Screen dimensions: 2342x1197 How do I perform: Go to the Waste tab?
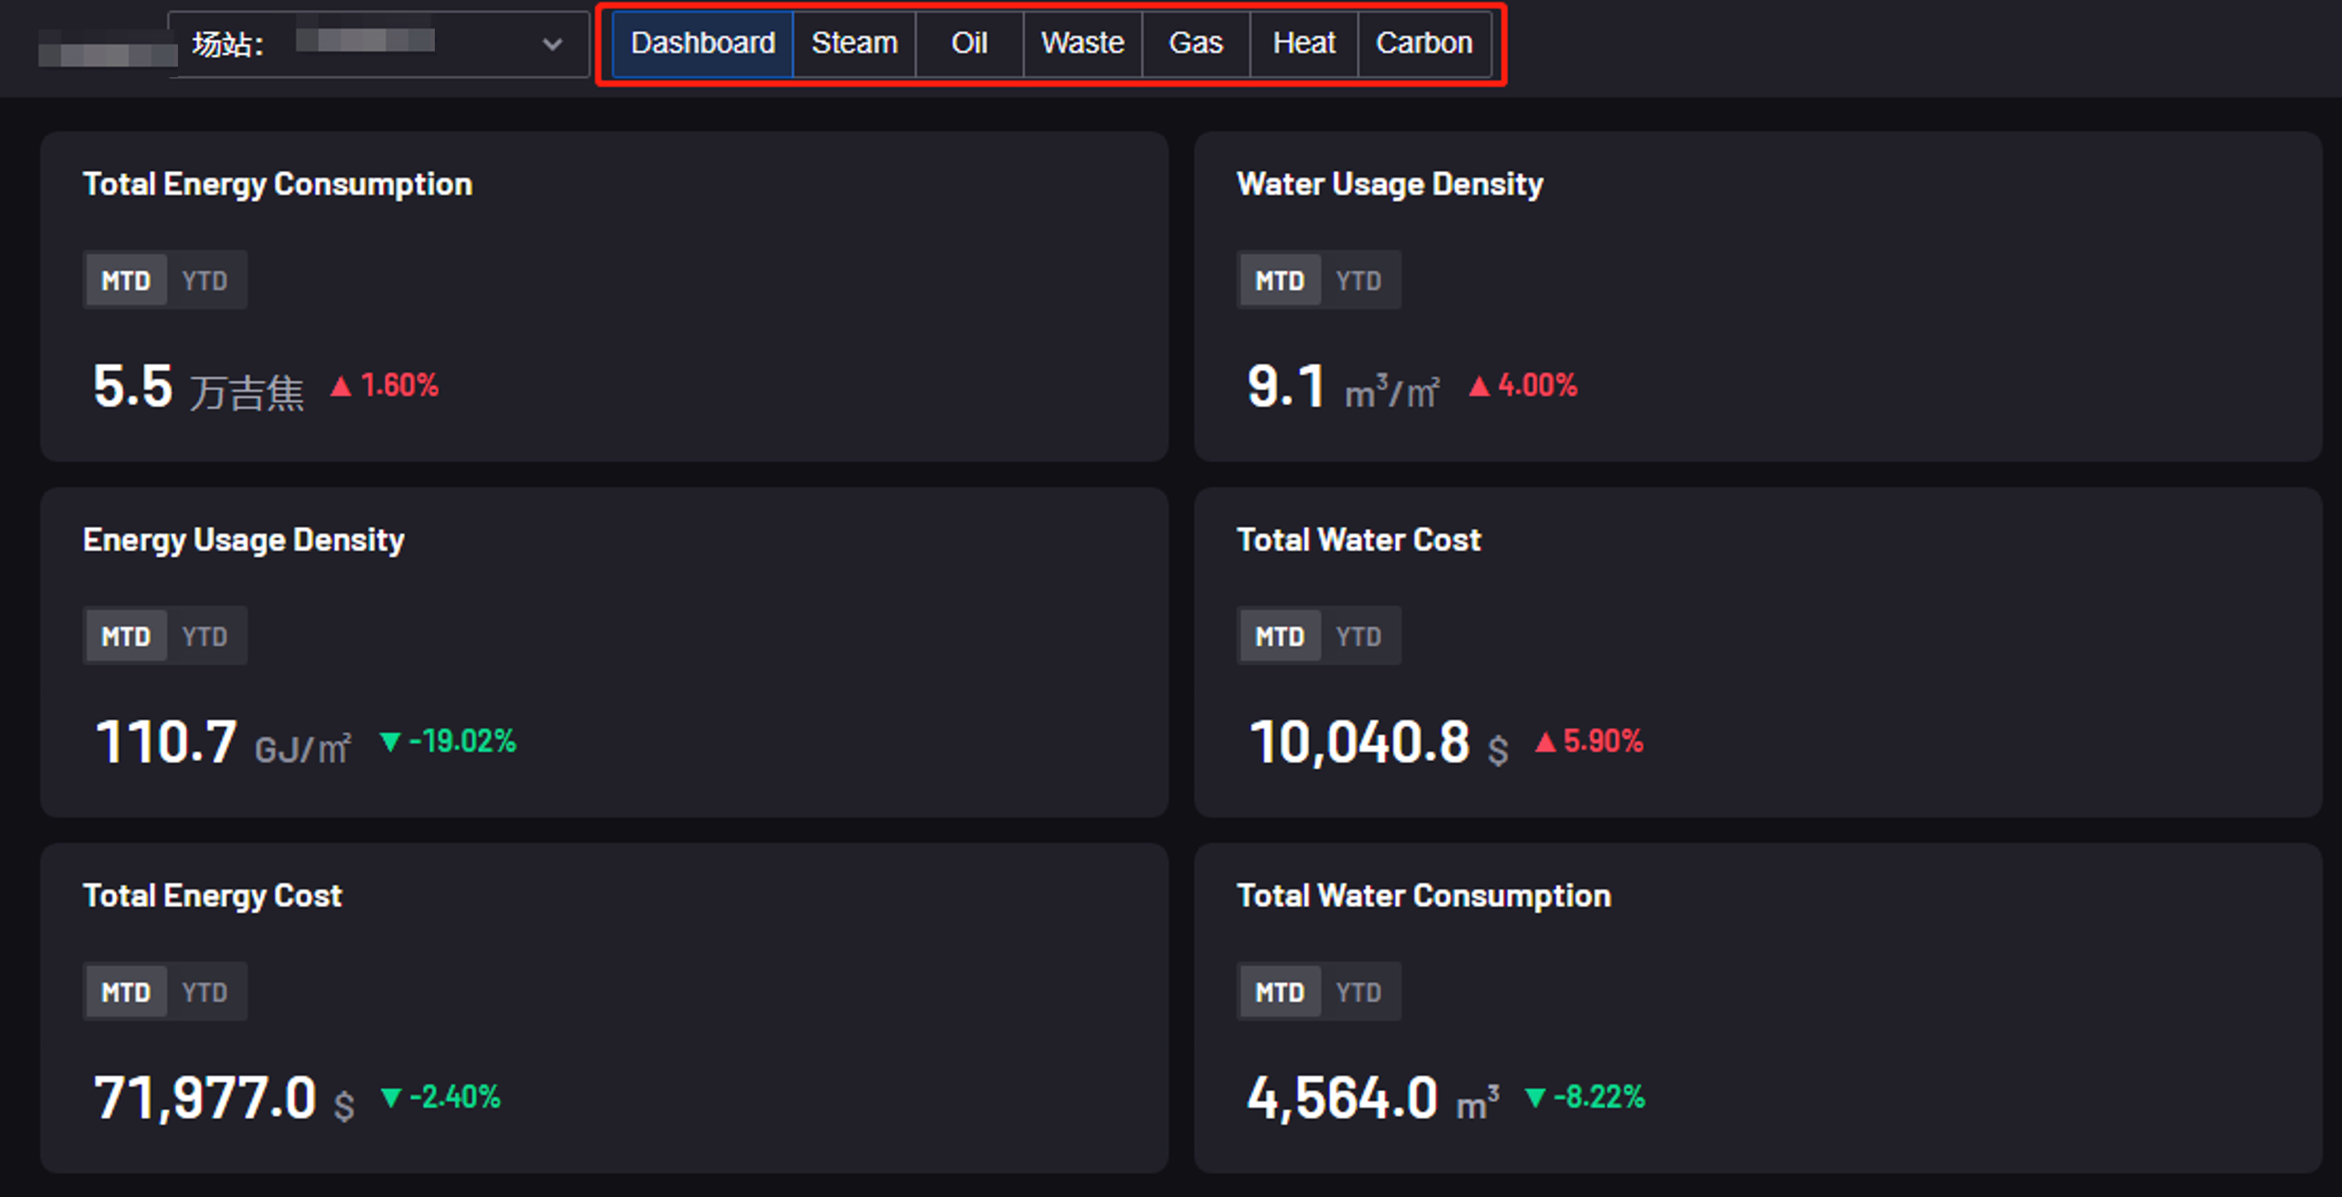1082,44
